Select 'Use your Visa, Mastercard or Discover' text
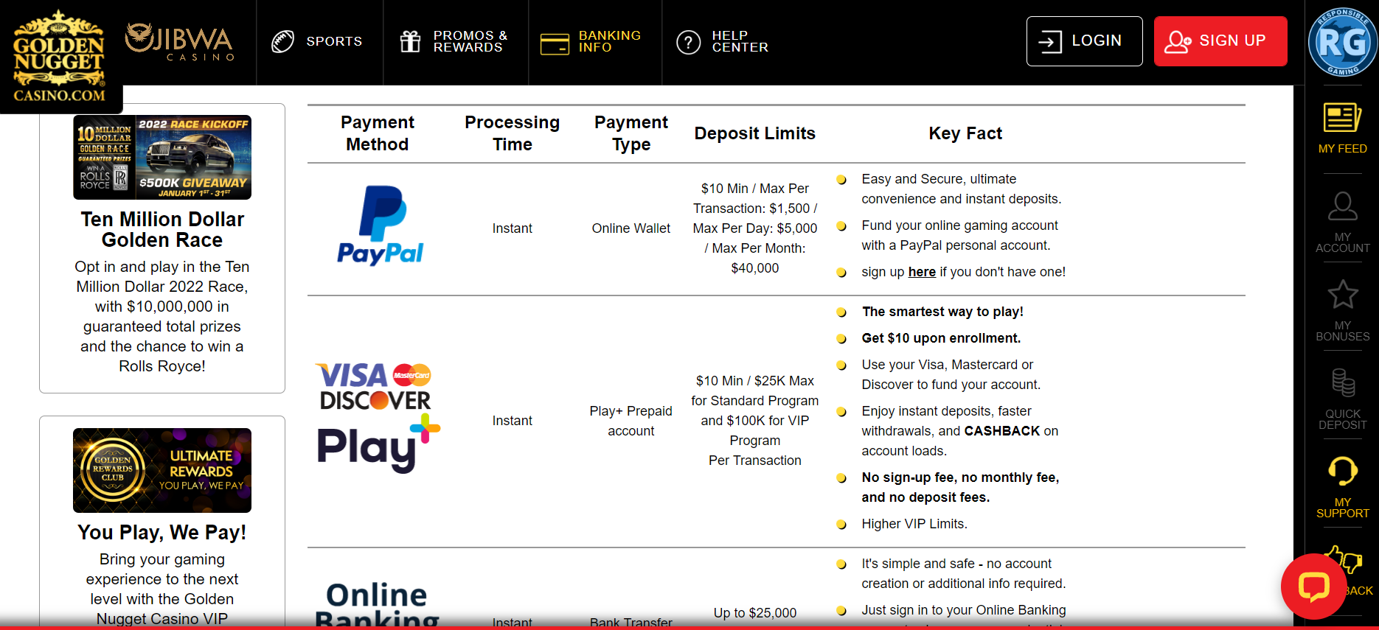Screen dimensions: 1379x630 pyautogui.click(x=951, y=374)
